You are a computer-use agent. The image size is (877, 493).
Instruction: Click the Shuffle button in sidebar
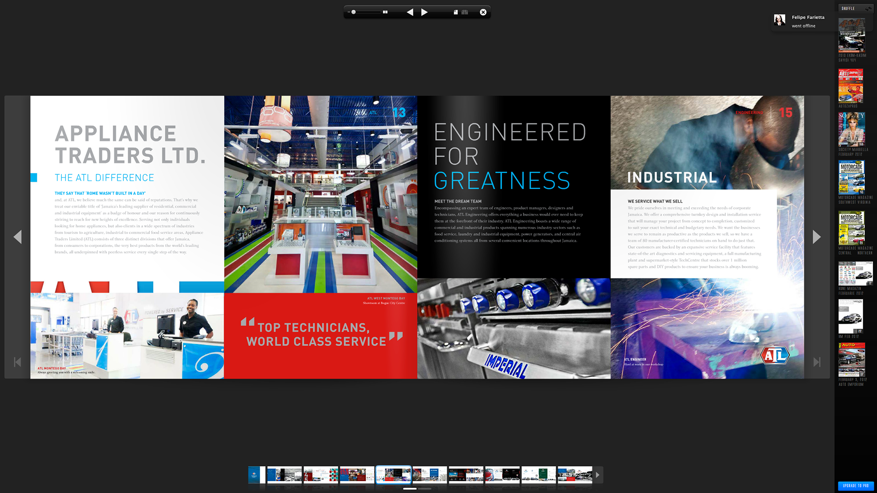coord(856,8)
